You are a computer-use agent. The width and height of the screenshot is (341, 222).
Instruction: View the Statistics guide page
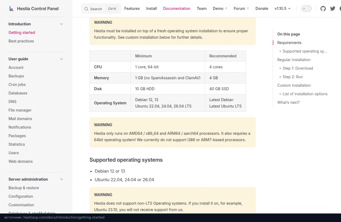(x=17, y=144)
